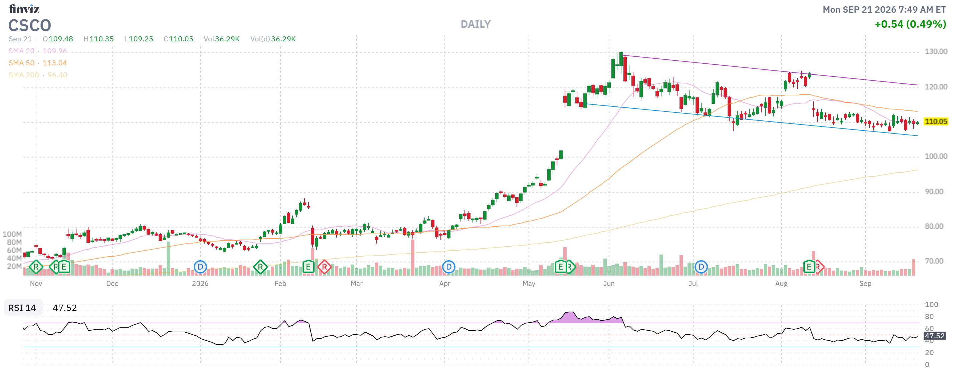This screenshot has width=955, height=375.
Task: Open the blue D dividend marker at 2026
Action: (200, 267)
